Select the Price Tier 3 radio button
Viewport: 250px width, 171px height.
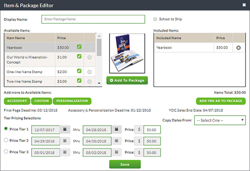(6, 151)
